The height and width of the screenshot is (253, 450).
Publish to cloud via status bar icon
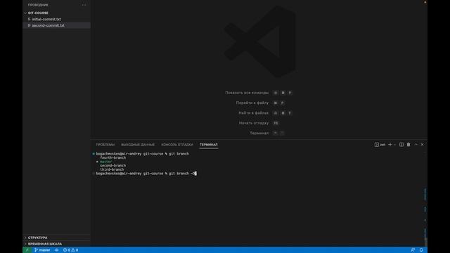click(56, 250)
